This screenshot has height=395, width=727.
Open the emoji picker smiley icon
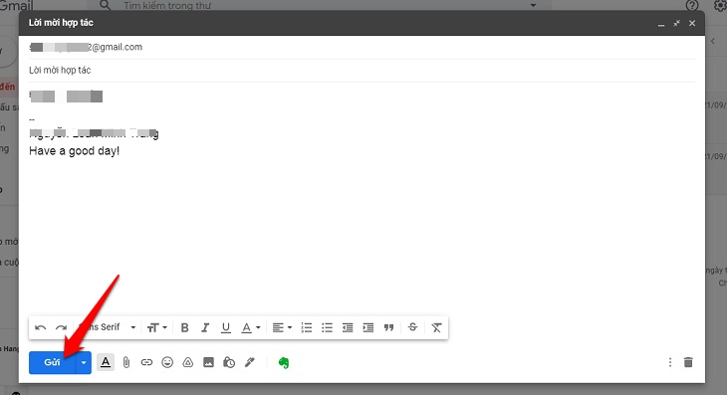click(167, 362)
